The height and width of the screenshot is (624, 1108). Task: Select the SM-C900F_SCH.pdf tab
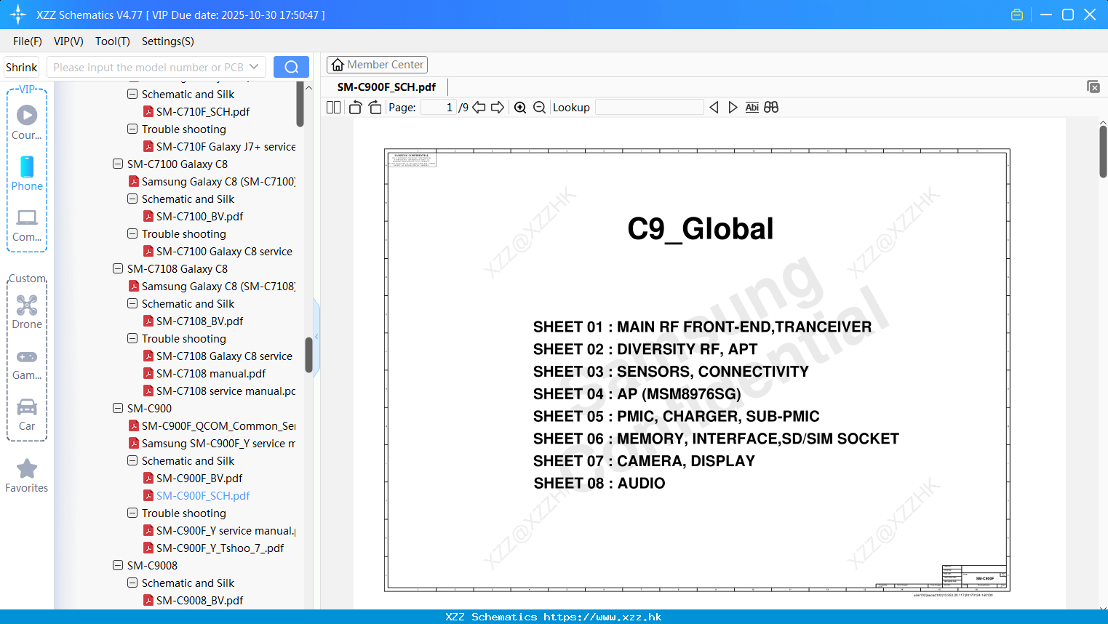pyautogui.click(x=386, y=87)
